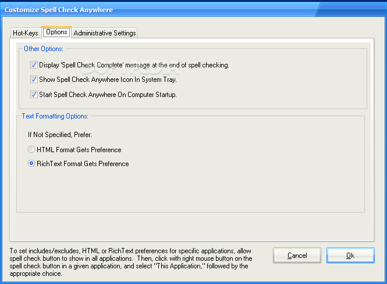Click the 'Other Options:' group heading
This screenshot has width=387, height=284.
(44, 49)
